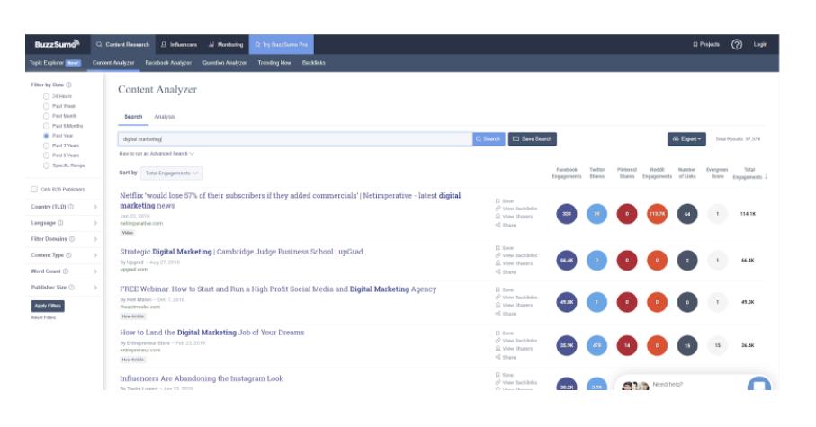Click the Pinterest shares circle showing 14
Image resolution: width=816 pixels, height=427 pixels.
(627, 345)
